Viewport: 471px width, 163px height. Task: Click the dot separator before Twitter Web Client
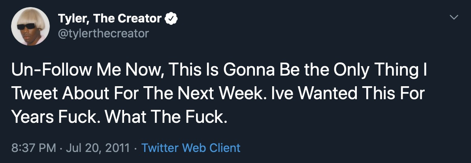pyautogui.click(x=136, y=148)
